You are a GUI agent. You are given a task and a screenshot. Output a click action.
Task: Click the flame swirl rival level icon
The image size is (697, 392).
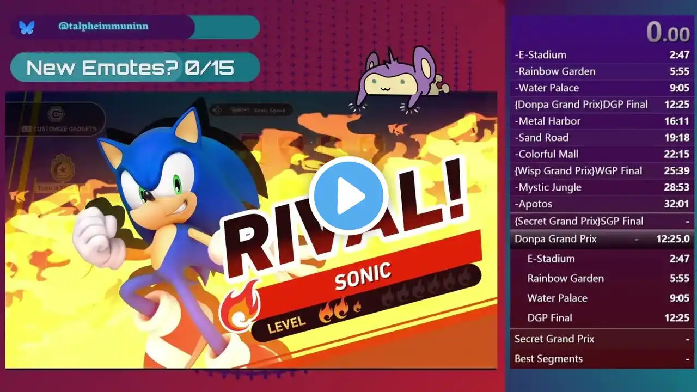(x=239, y=307)
